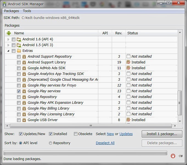Check the Extras group checkbox
The height and width of the screenshot is (165, 187).
(x=14, y=51)
